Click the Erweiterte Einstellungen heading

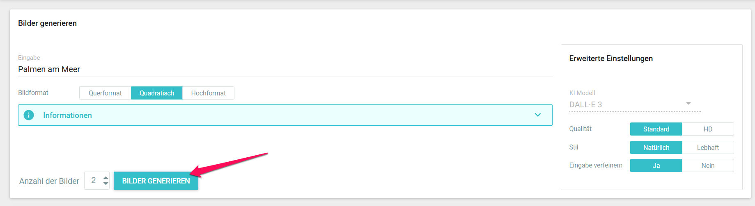pos(611,59)
